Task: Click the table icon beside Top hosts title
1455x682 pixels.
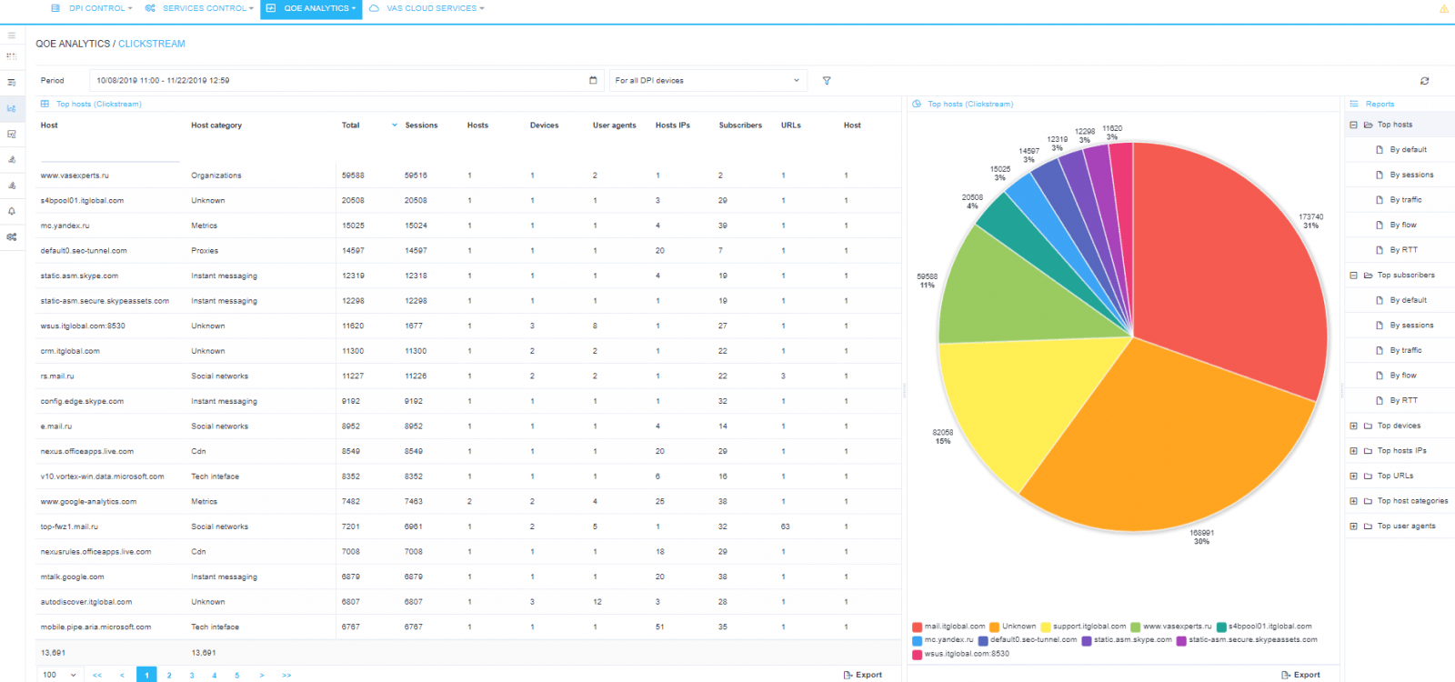Action: (45, 104)
